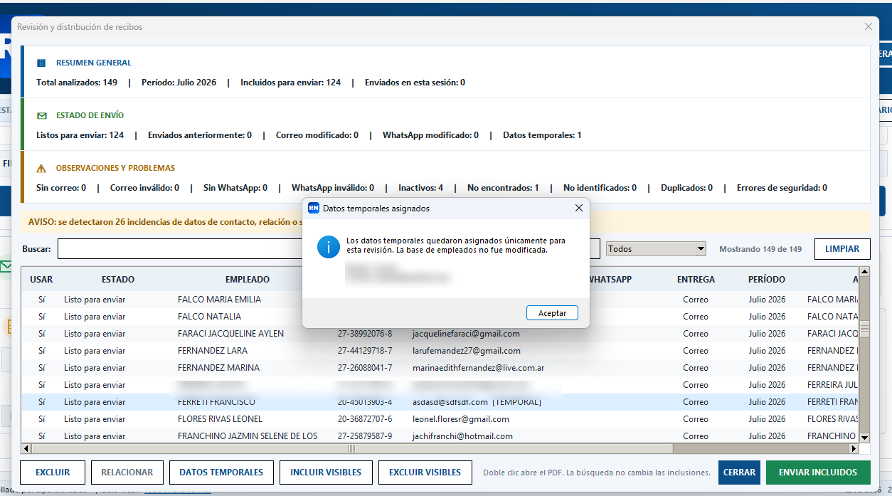Screen dimensions: 892x496
Task: Click CUIT 27-25879587-9
Action: click(x=365, y=436)
